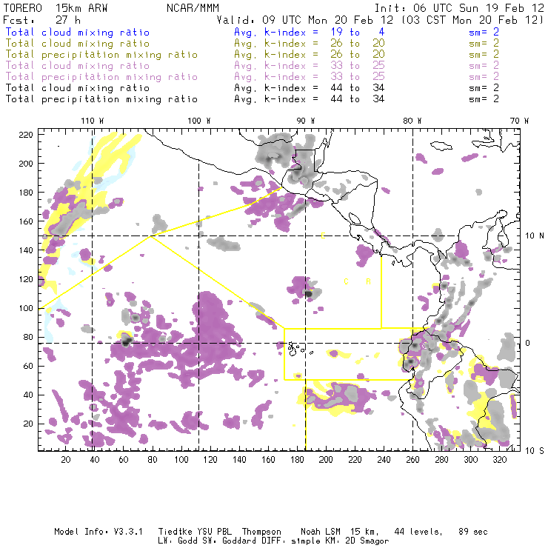Click the '(03 CST Mon 20 Feb 12)' text
The image size is (548, 548).
(x=472, y=20)
